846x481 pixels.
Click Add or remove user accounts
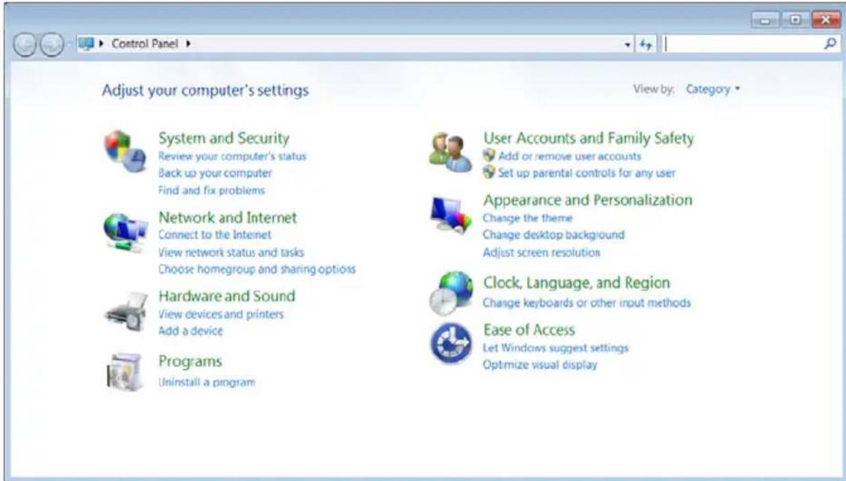tap(570, 156)
